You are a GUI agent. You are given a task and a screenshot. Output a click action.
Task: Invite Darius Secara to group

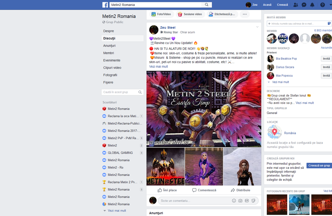pyautogui.click(x=326, y=67)
